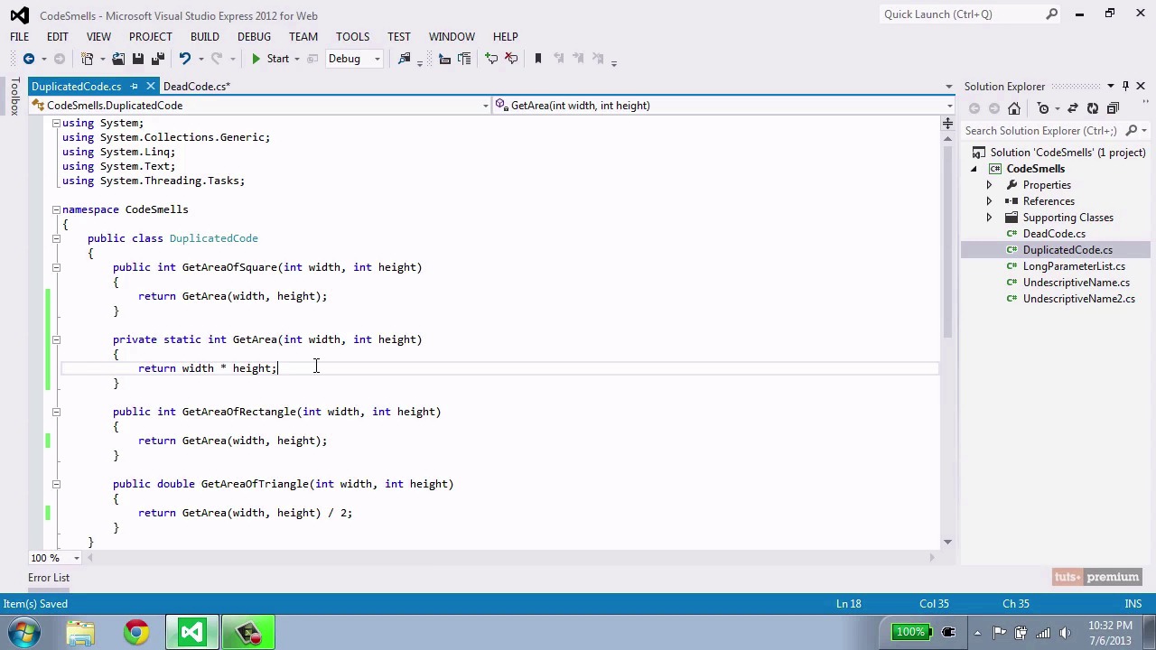This screenshot has width=1156, height=650.
Task: Click the Save All toolbar icon
Action: tap(158, 59)
